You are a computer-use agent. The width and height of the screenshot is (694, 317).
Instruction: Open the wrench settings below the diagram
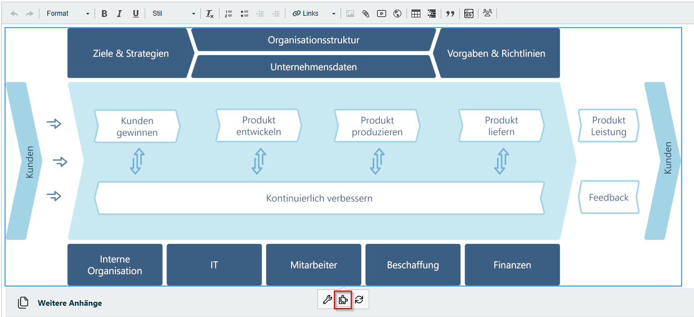327,300
